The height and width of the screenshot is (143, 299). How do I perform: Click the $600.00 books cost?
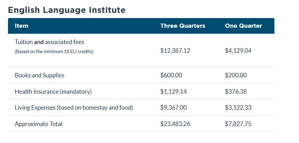tap(171, 75)
